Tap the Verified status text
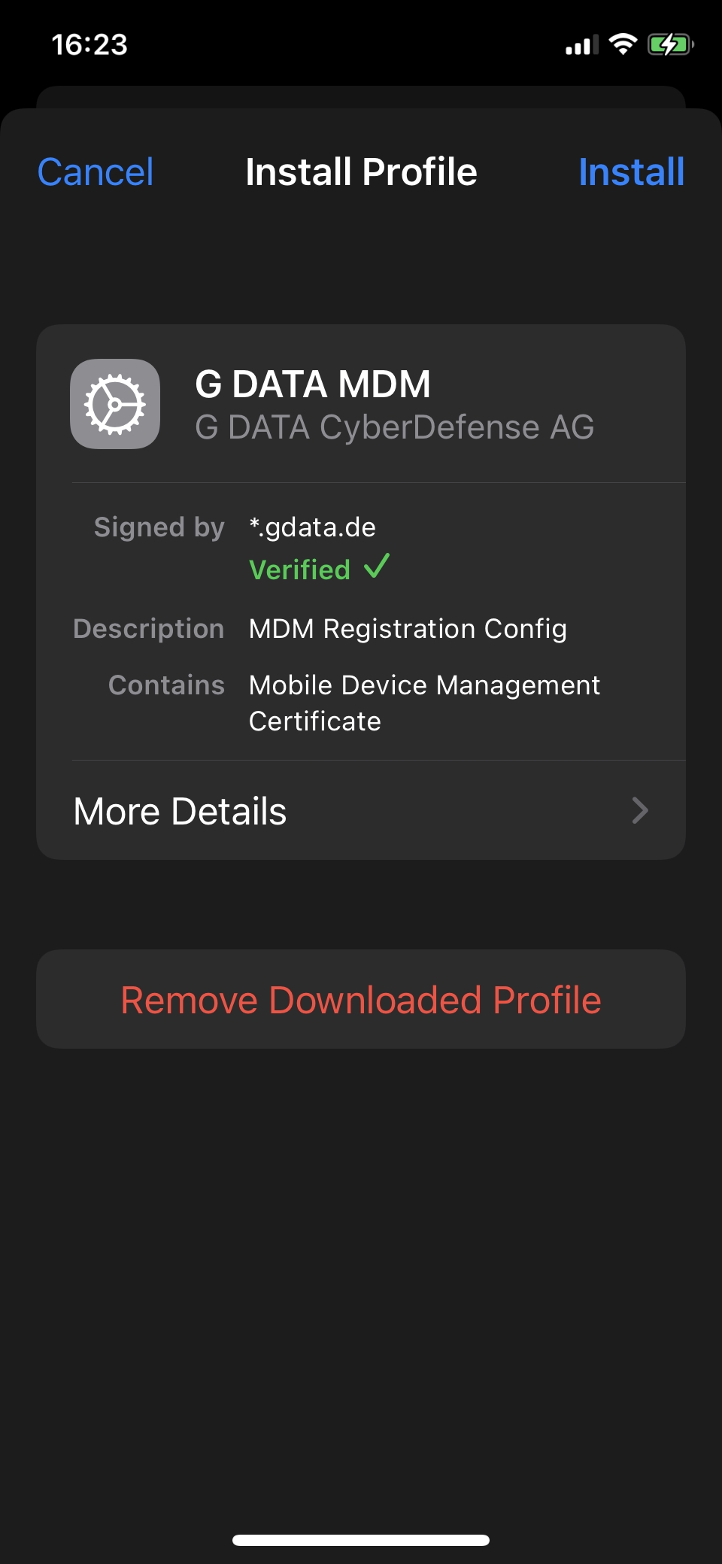This screenshot has width=722, height=1564. pyautogui.click(x=299, y=569)
